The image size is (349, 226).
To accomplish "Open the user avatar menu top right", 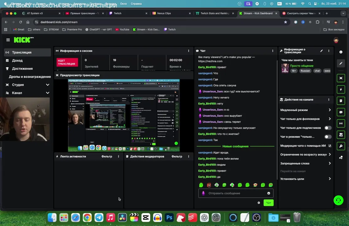I will [x=336, y=40].
